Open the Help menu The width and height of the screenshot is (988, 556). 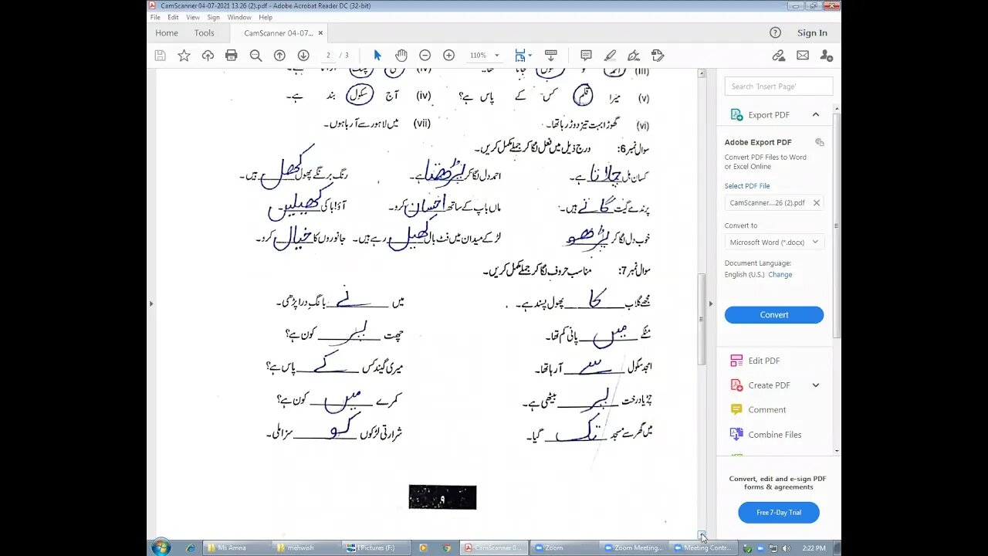pos(266,17)
